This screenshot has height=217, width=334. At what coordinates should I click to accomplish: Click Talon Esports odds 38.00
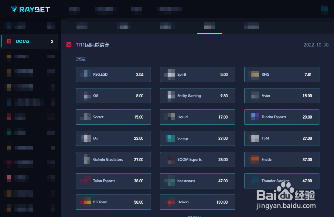113,181
